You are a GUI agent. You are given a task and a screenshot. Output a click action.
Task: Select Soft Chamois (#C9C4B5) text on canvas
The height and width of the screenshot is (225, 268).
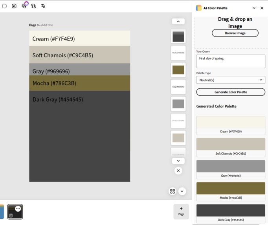pyautogui.click(x=63, y=55)
